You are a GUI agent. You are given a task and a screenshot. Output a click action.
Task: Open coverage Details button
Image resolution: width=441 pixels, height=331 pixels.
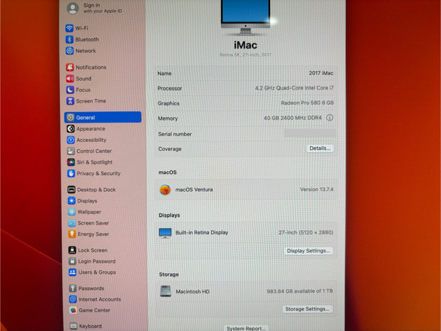pyautogui.click(x=320, y=148)
